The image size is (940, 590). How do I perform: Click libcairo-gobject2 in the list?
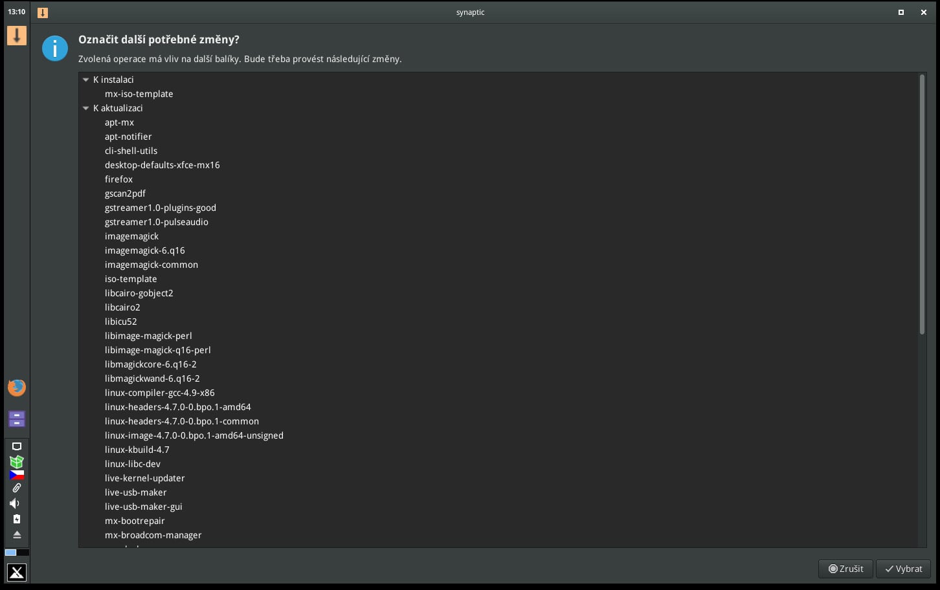pyautogui.click(x=498, y=293)
